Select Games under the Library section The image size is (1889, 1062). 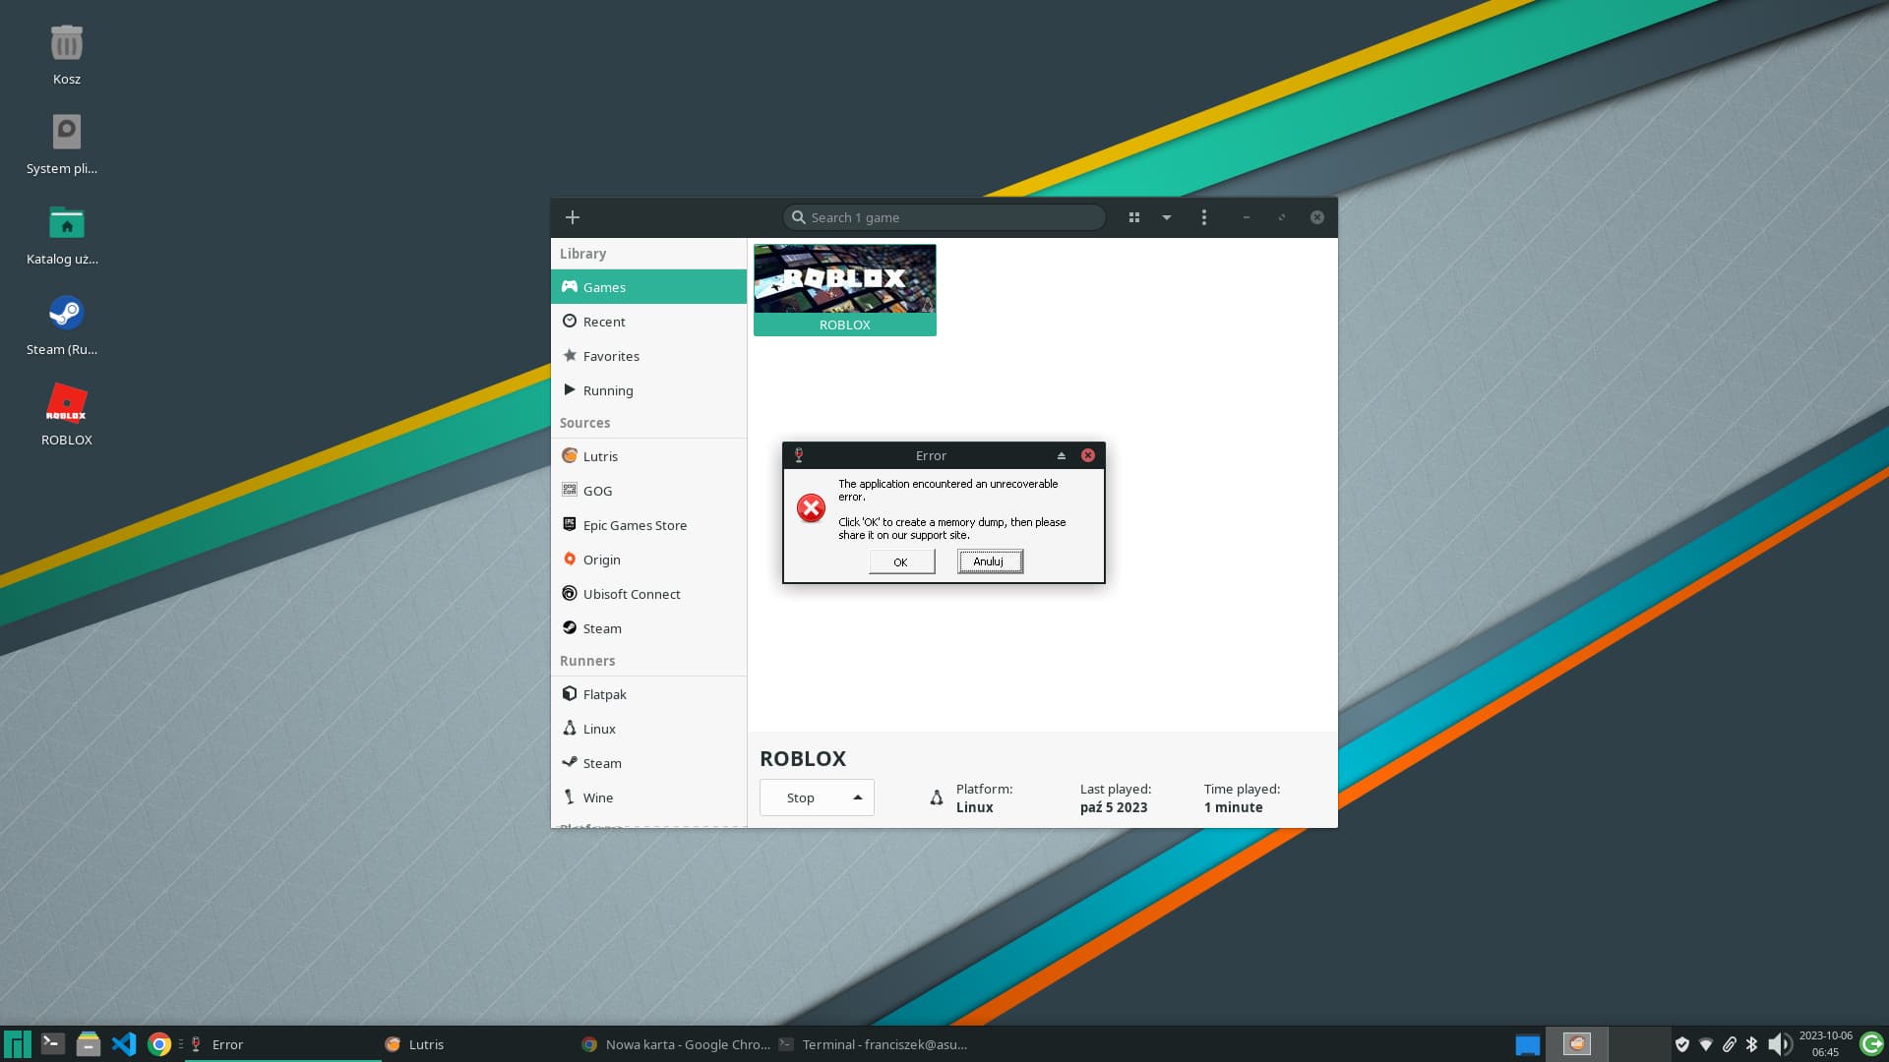602,286
